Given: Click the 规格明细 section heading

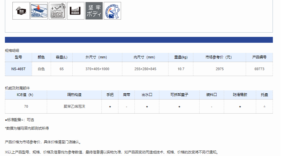Looking at the screenshot, I should 12,51.
